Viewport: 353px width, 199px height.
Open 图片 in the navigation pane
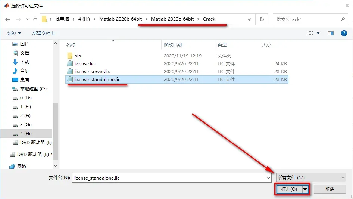click(25, 44)
